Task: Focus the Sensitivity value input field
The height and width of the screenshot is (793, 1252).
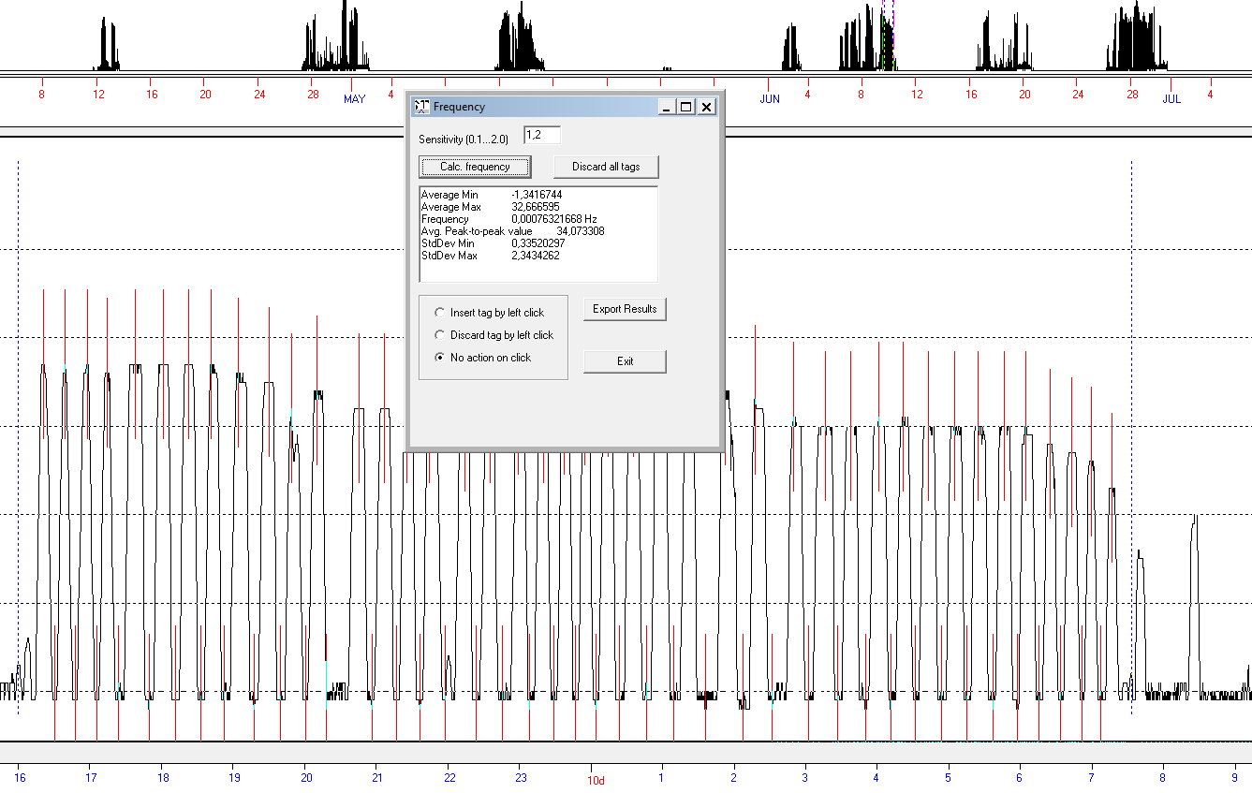Action: pos(541,136)
